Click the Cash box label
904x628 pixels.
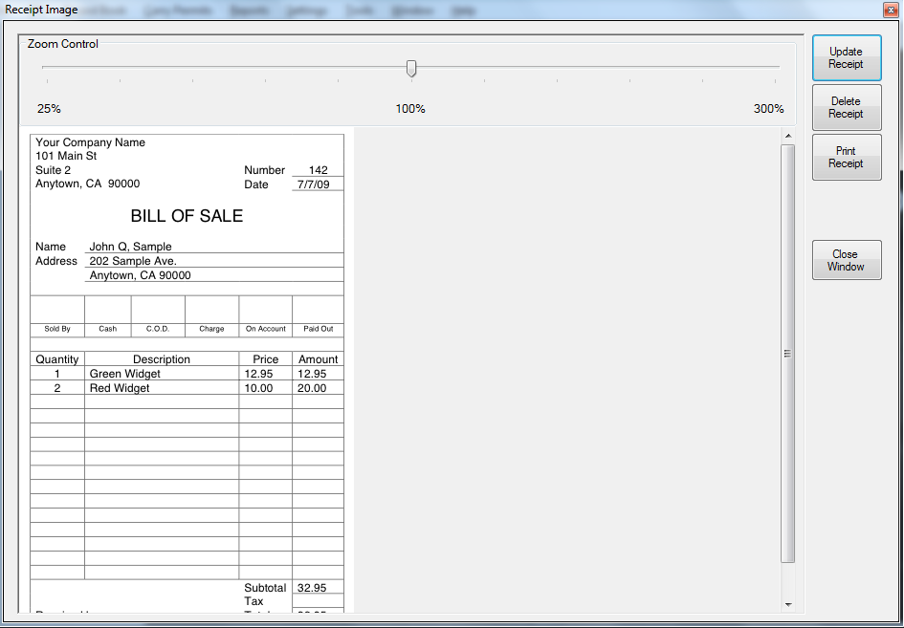108,329
